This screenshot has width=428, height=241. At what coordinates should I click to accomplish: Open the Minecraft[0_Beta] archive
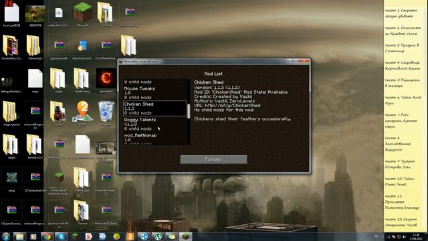pos(106,212)
